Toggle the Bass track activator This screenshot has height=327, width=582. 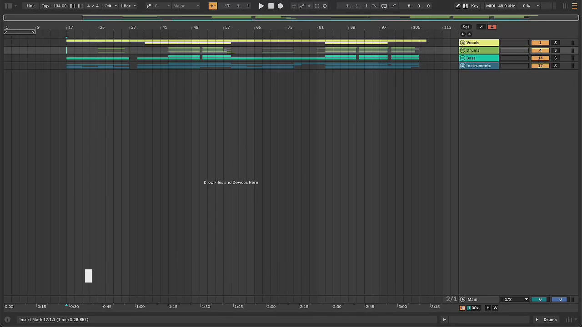(540, 58)
